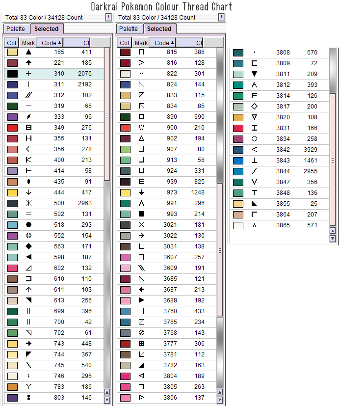Sort by Code column in the left panel

(x=51, y=43)
